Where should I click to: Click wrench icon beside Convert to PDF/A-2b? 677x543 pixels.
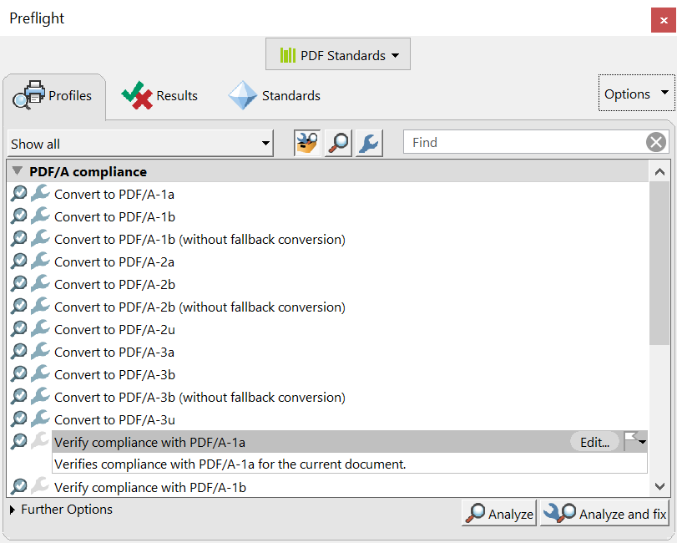[x=41, y=283]
